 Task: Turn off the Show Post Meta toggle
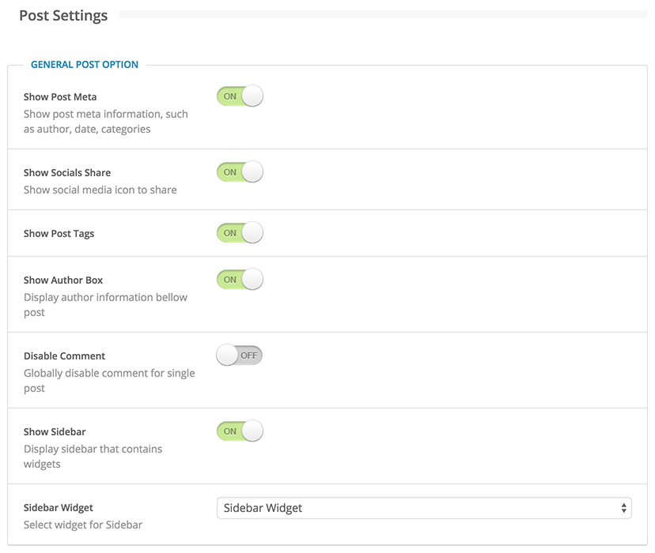[x=240, y=95]
